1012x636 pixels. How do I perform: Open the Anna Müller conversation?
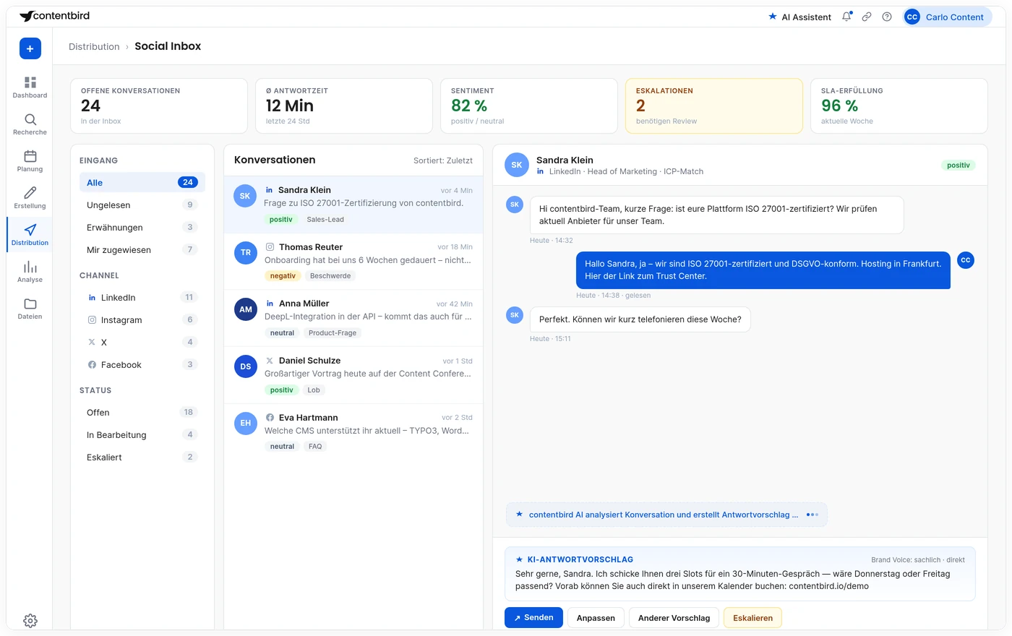(353, 317)
